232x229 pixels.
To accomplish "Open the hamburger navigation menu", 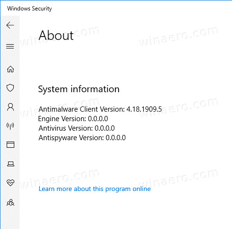I will point(10,46).
